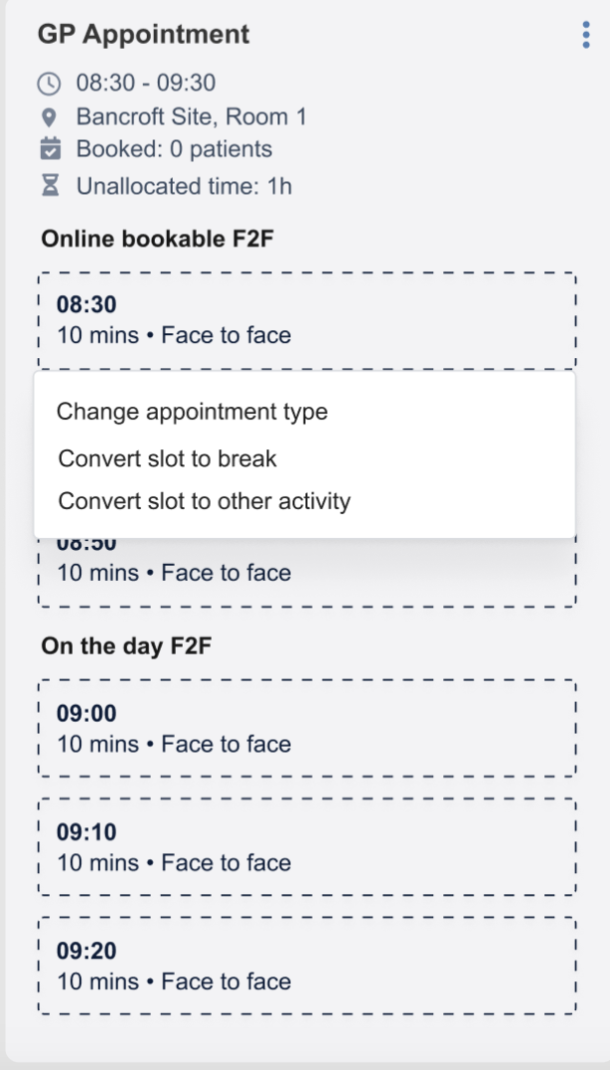Click the Booked: 0 patients text
The width and height of the screenshot is (610, 1070).
(x=174, y=150)
